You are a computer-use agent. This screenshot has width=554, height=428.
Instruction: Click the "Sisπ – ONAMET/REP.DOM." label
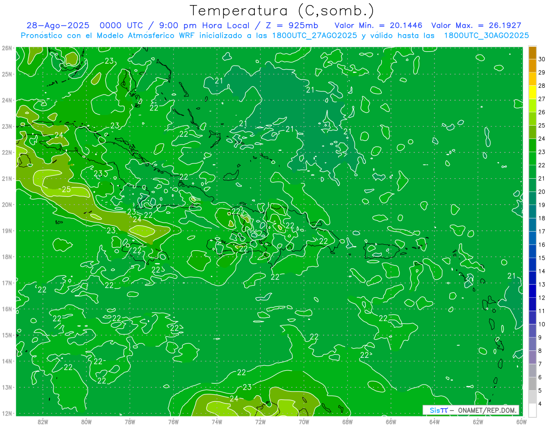tap(471, 410)
